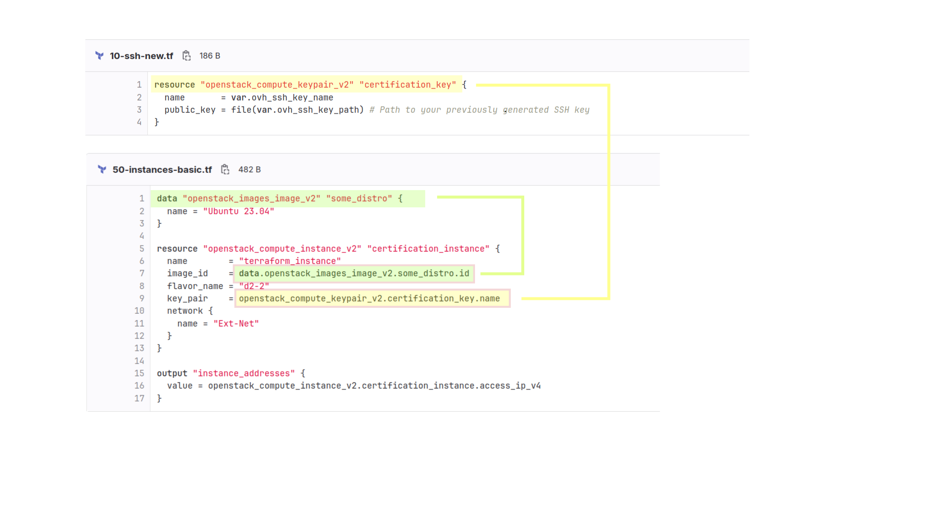The image size is (946, 532).
Task: Click the "instance_addresses" output name
Action: 244,373
